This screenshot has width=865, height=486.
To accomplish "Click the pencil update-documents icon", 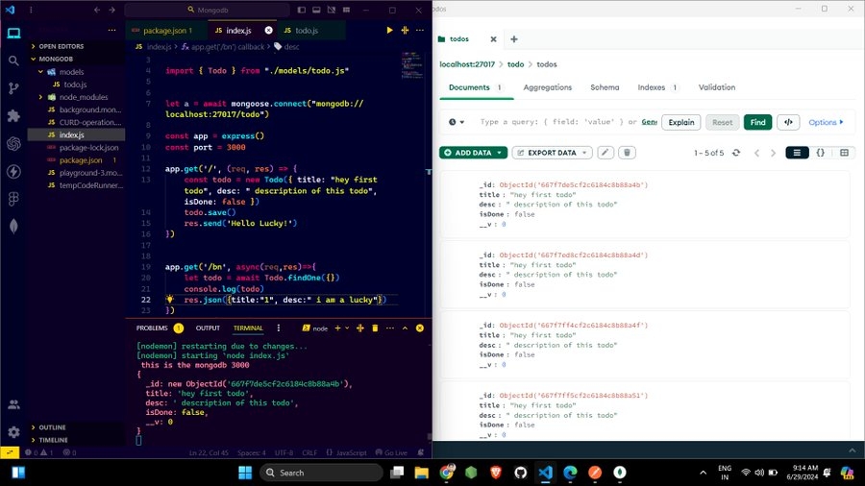I will 605,153.
